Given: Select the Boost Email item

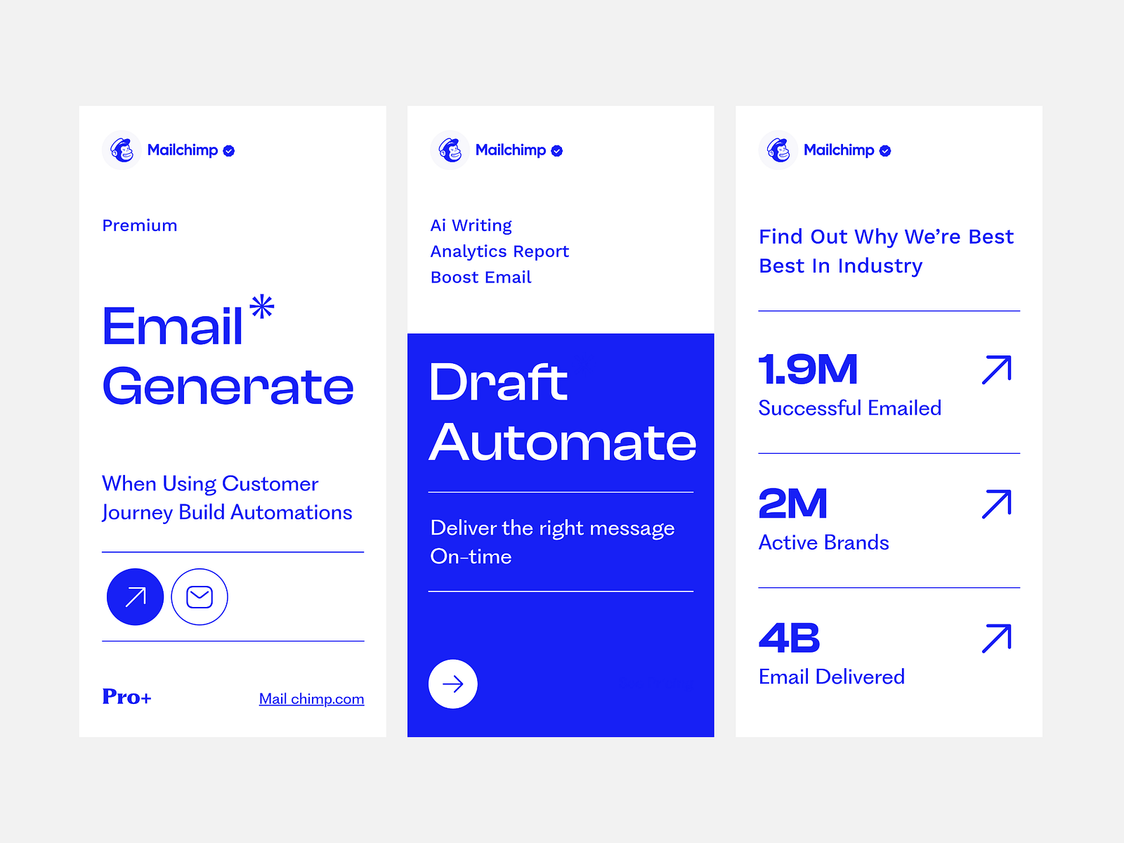Looking at the screenshot, I should pos(481,277).
